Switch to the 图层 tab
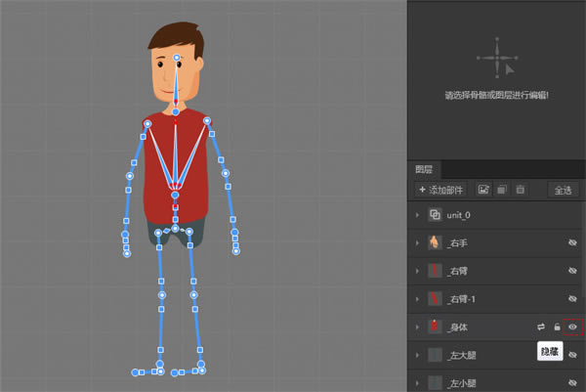The height and width of the screenshot is (392, 586). click(x=424, y=168)
